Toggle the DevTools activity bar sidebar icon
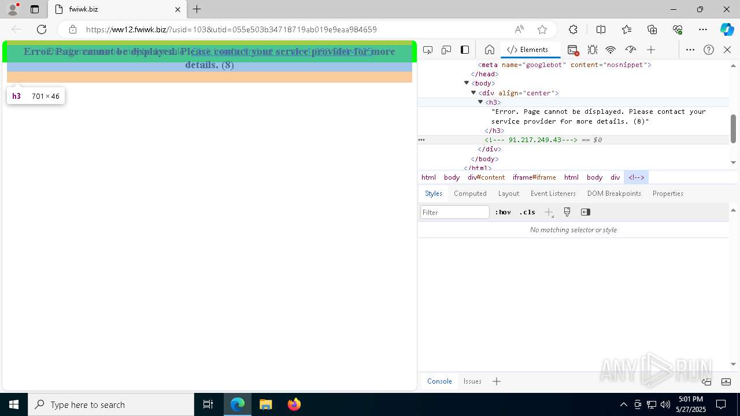Screen dimensions: 740x416 pyautogui.click(x=465, y=50)
